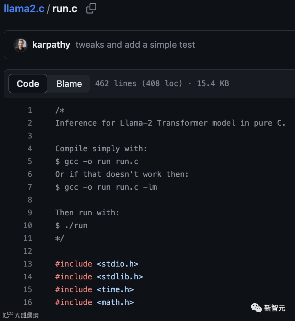Click line number 10
295x321 pixels.
28,226
